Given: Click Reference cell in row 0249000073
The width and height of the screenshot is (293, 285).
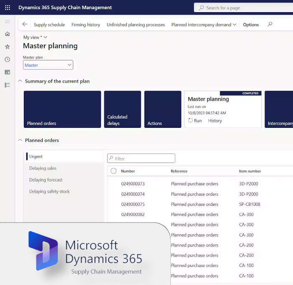Looking at the screenshot, I should (194, 184).
